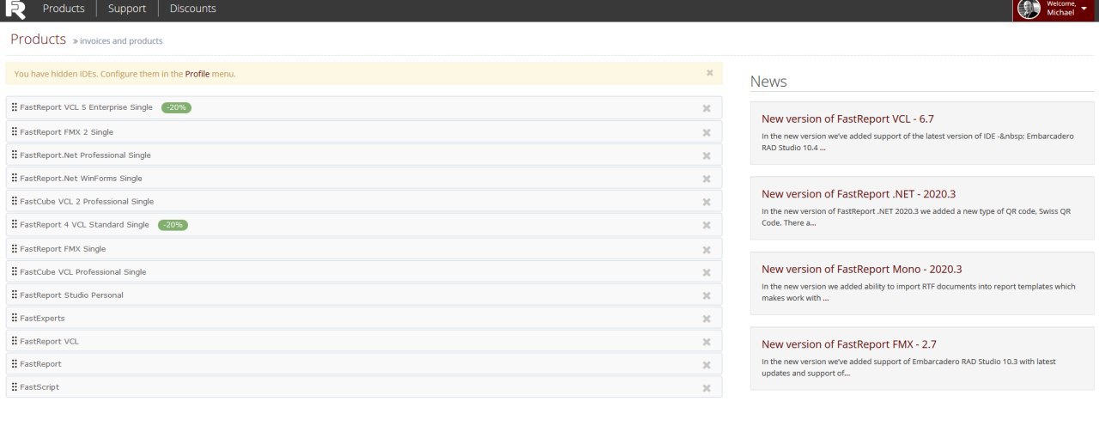Screen dimensions: 1099x444
Task: Select the FastScript product text
Action: (39, 387)
